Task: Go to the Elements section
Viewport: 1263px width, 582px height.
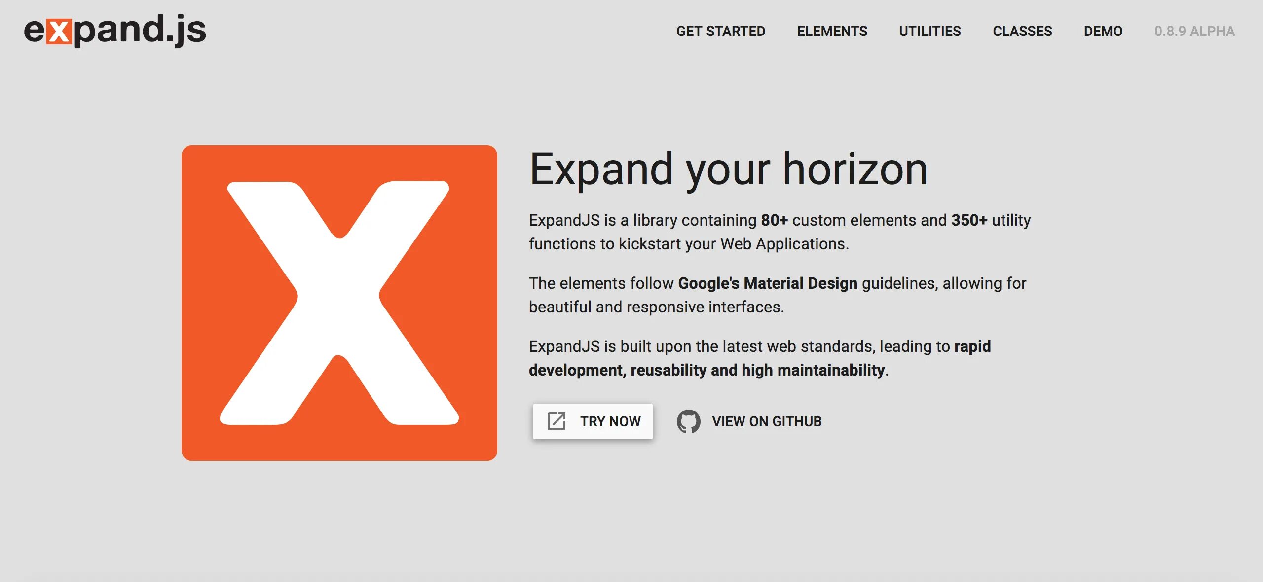Action: [x=832, y=31]
